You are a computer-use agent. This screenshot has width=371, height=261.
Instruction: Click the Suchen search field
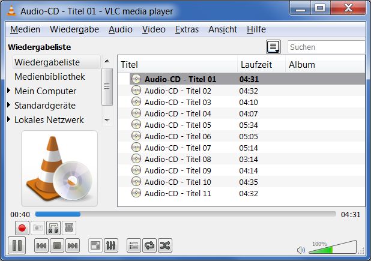click(327, 47)
